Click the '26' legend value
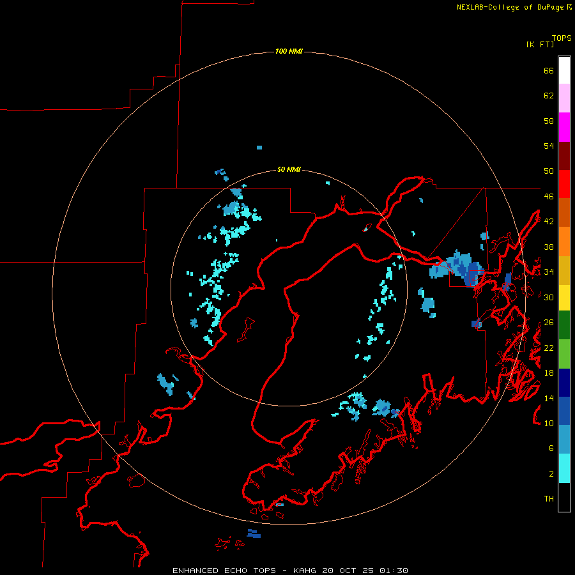The width and height of the screenshot is (575, 575). (549, 323)
